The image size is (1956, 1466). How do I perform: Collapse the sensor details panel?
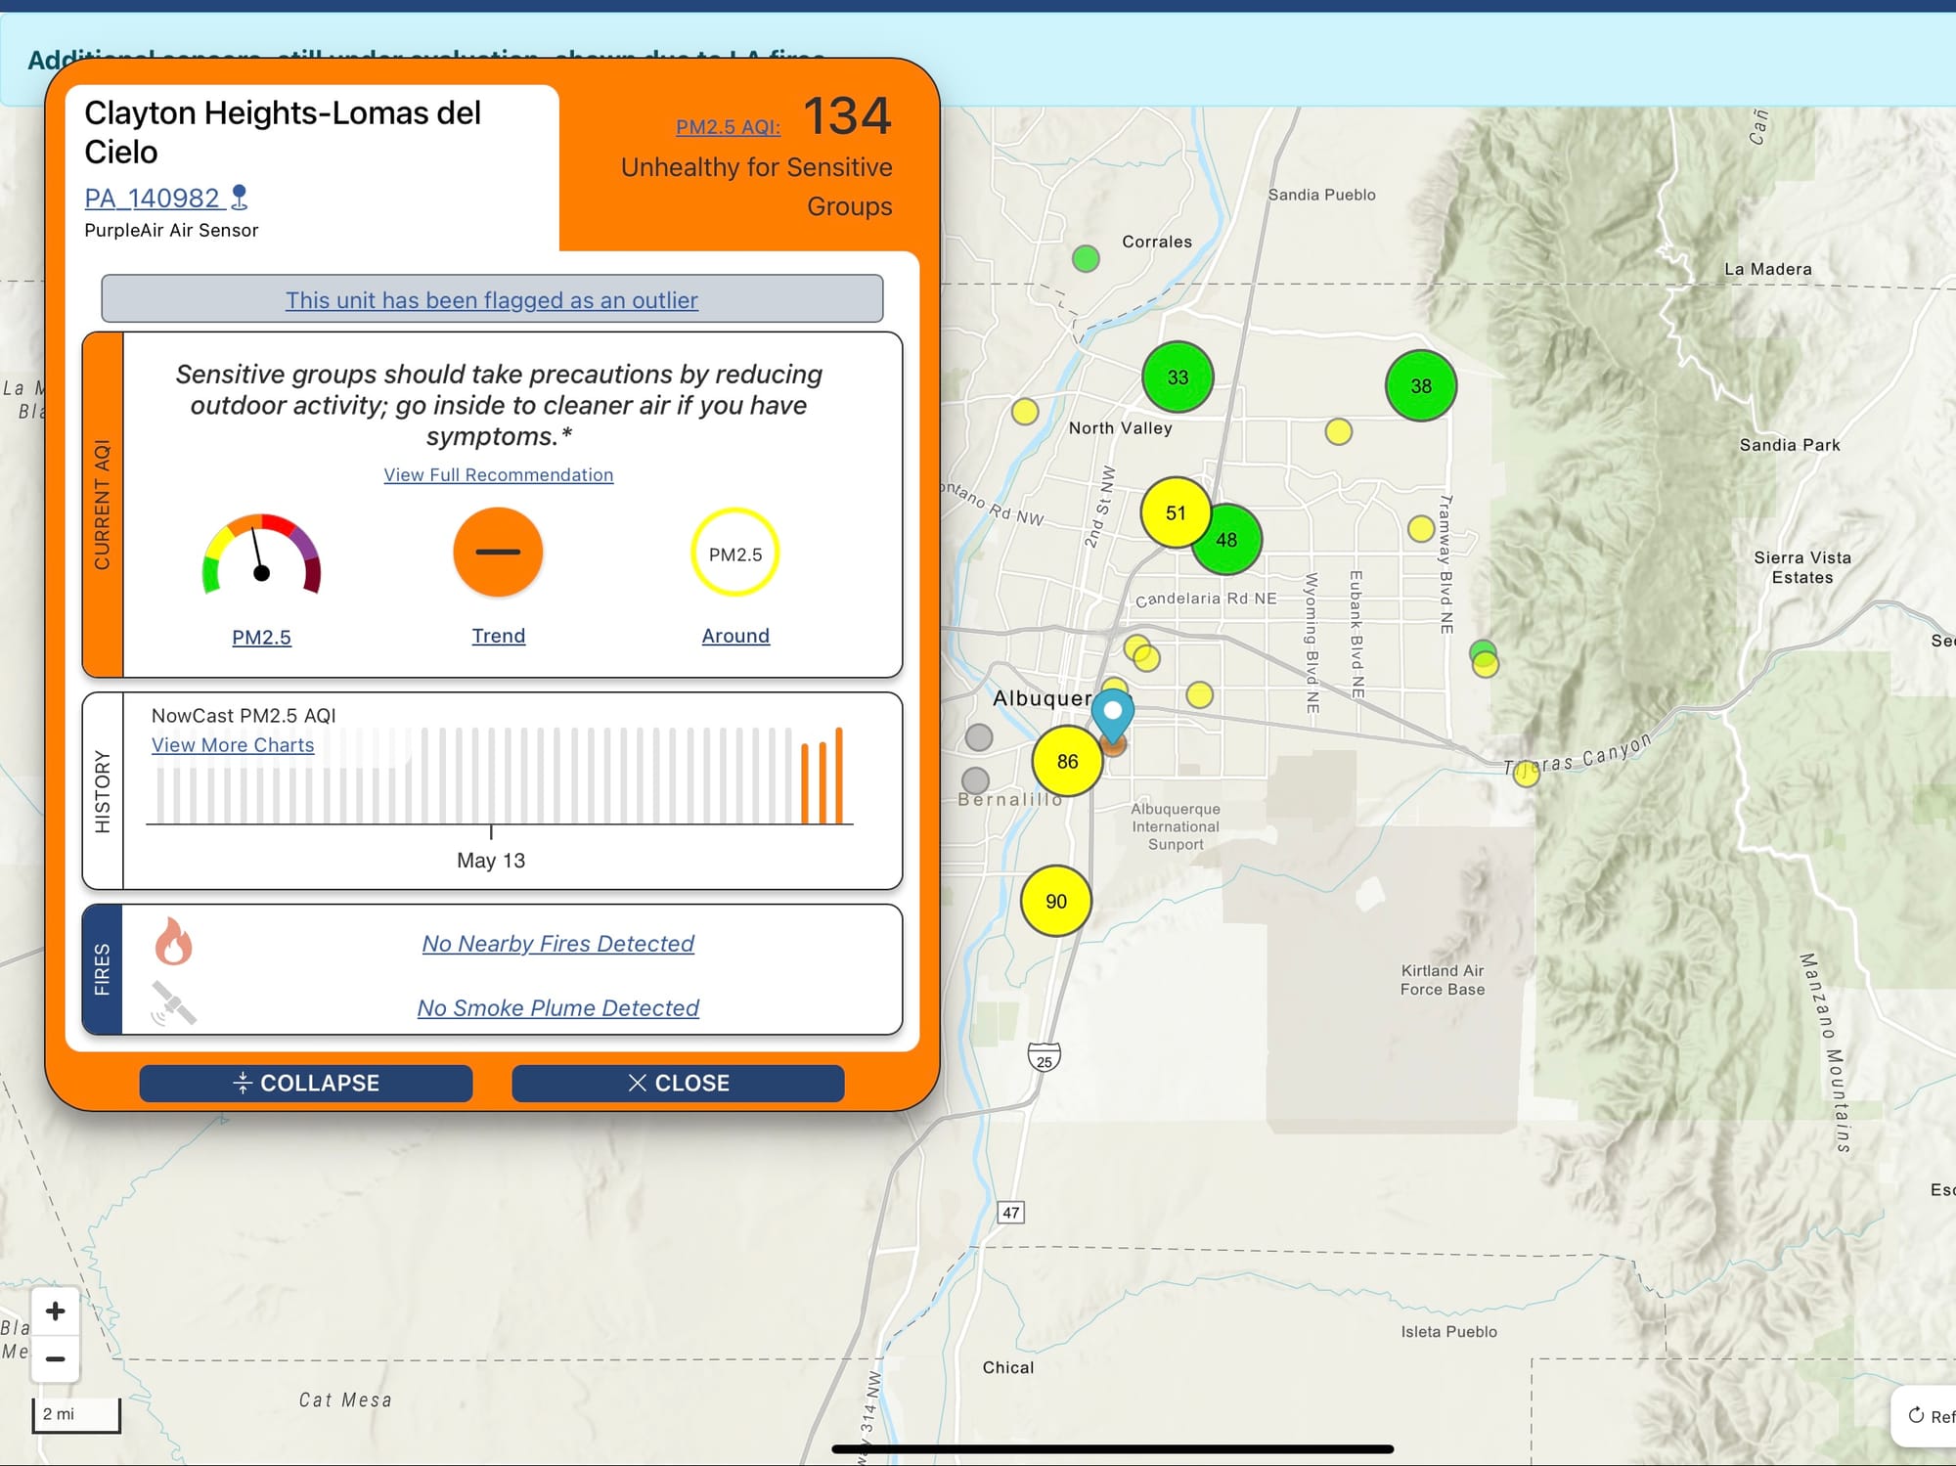tap(306, 1083)
